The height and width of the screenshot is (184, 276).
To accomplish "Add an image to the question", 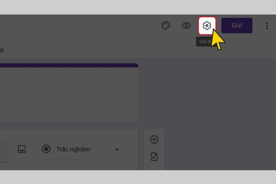I will (22, 149).
